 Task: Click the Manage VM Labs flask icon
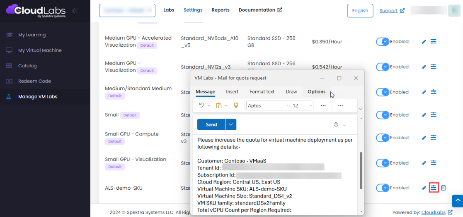[9, 97]
